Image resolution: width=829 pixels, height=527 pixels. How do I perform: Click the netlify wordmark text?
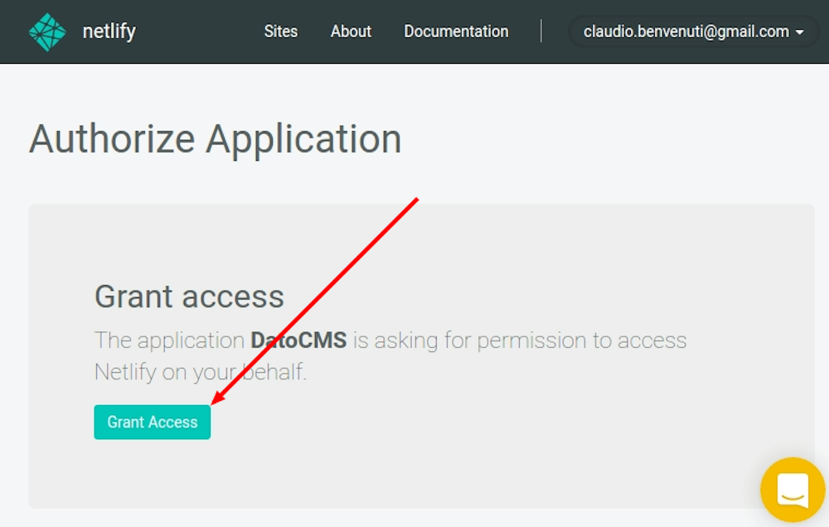(109, 31)
